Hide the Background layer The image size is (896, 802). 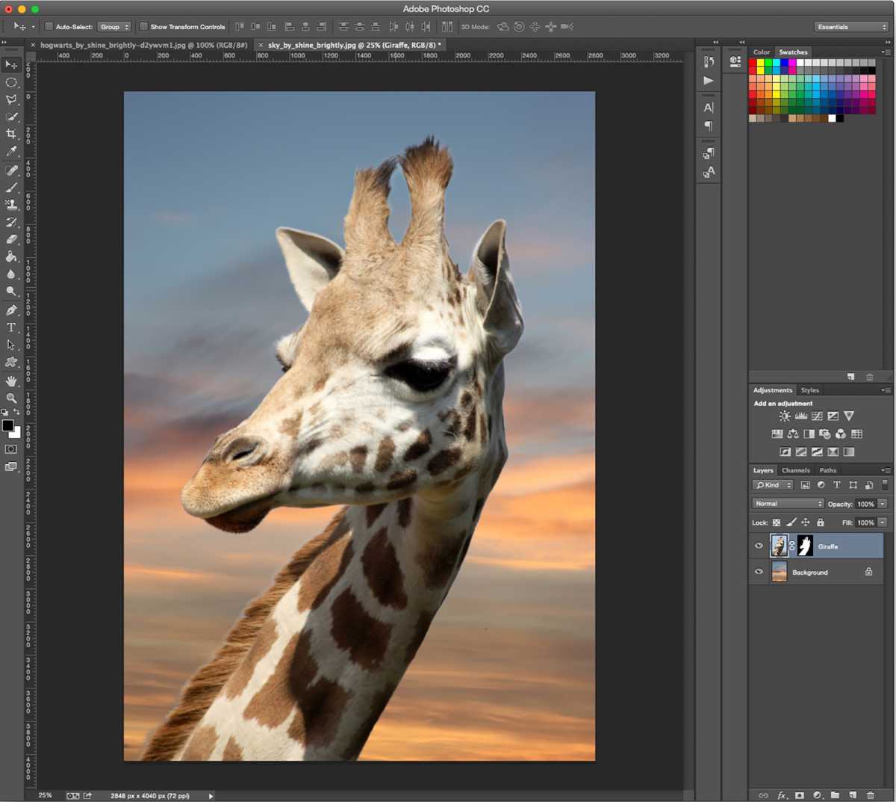click(x=759, y=572)
